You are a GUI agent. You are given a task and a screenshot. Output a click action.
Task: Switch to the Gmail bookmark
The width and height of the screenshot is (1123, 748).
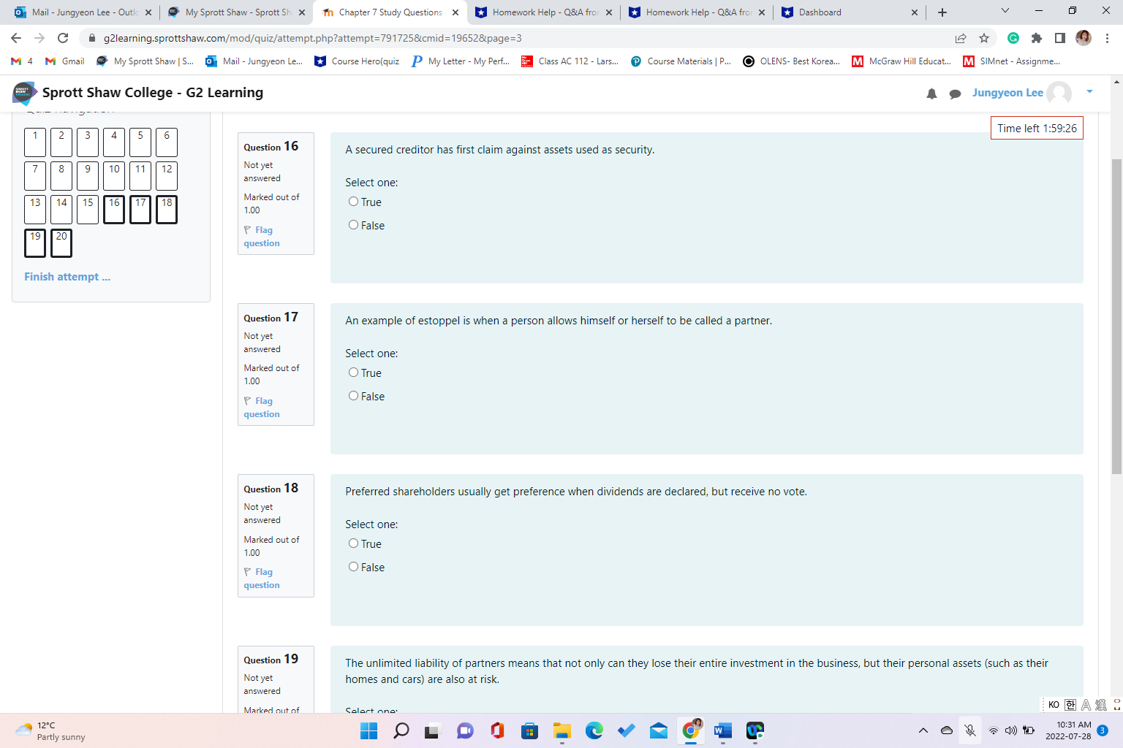tap(64, 61)
